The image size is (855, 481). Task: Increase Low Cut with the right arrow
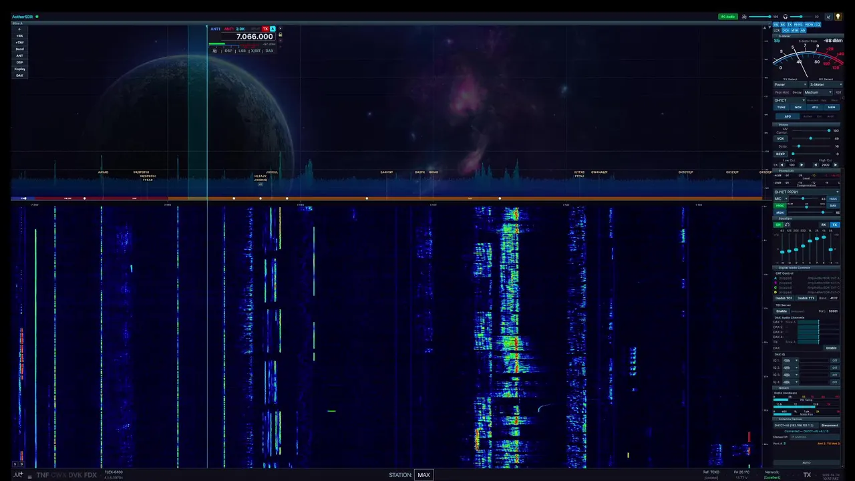coord(802,164)
